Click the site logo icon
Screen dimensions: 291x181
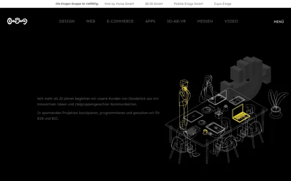tap(17, 21)
